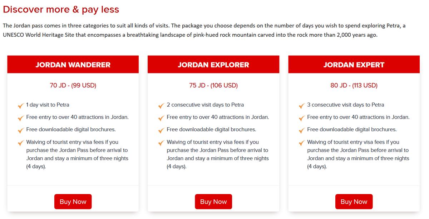Click the Expert visa fees waiver checkmark

pos(302,143)
